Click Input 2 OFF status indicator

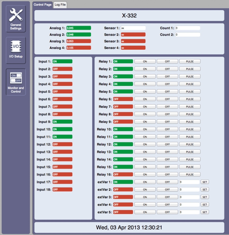62,69
